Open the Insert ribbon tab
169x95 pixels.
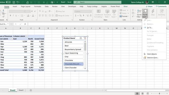[15, 6]
